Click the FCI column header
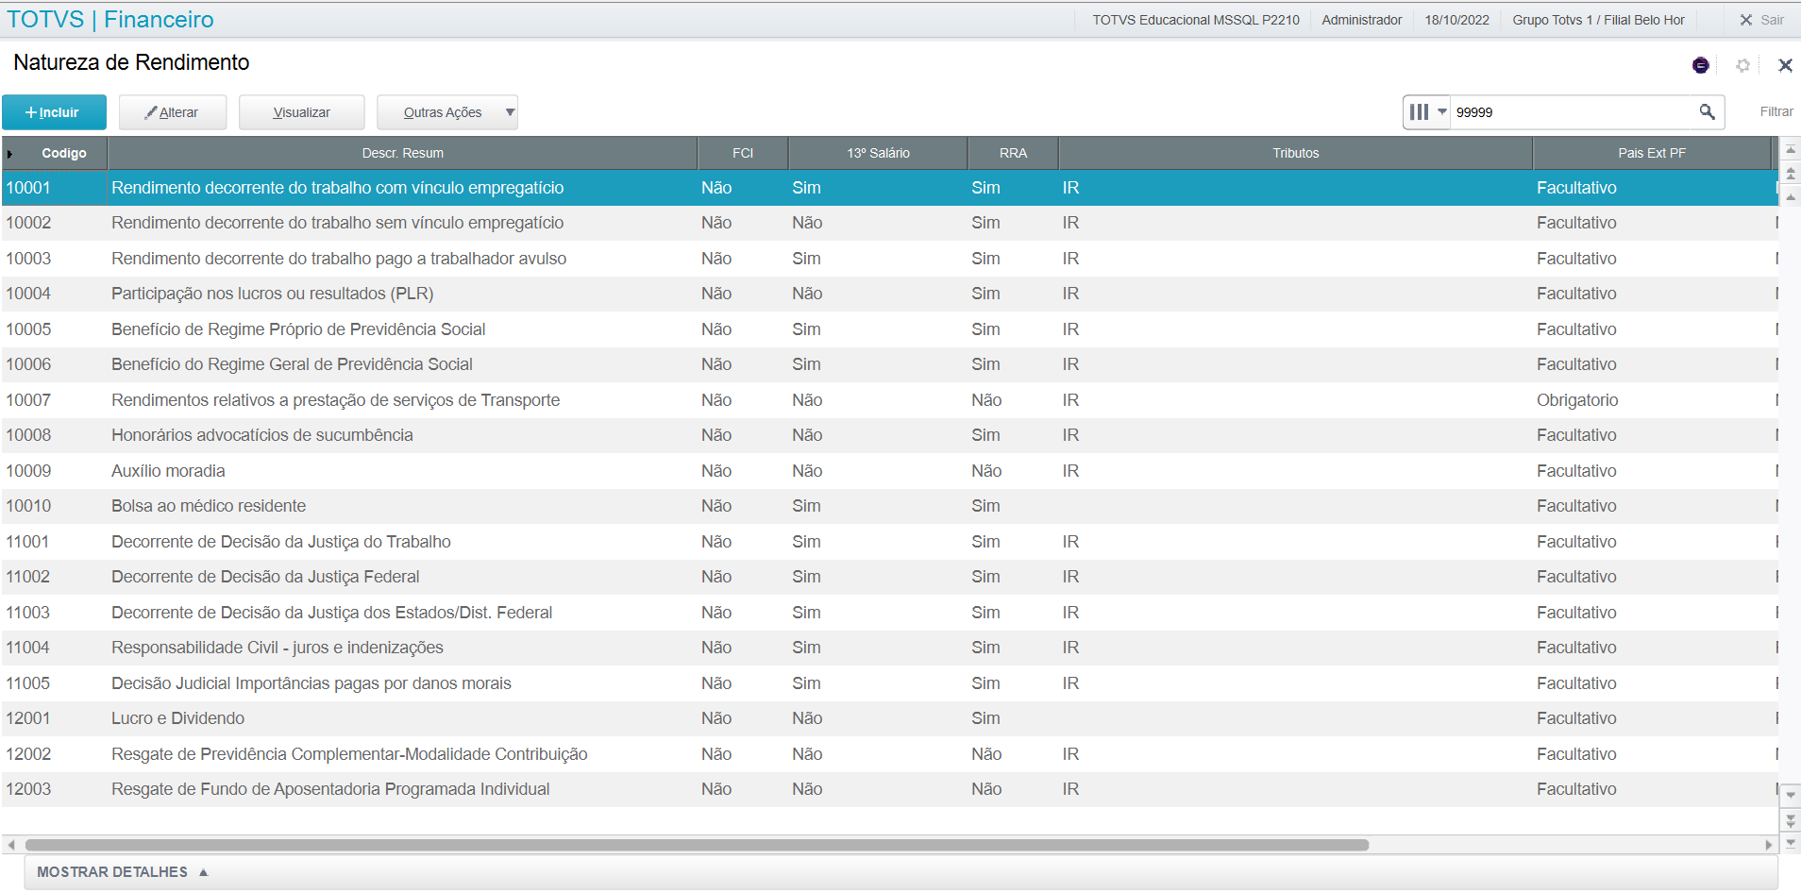The height and width of the screenshot is (893, 1801). tap(743, 153)
